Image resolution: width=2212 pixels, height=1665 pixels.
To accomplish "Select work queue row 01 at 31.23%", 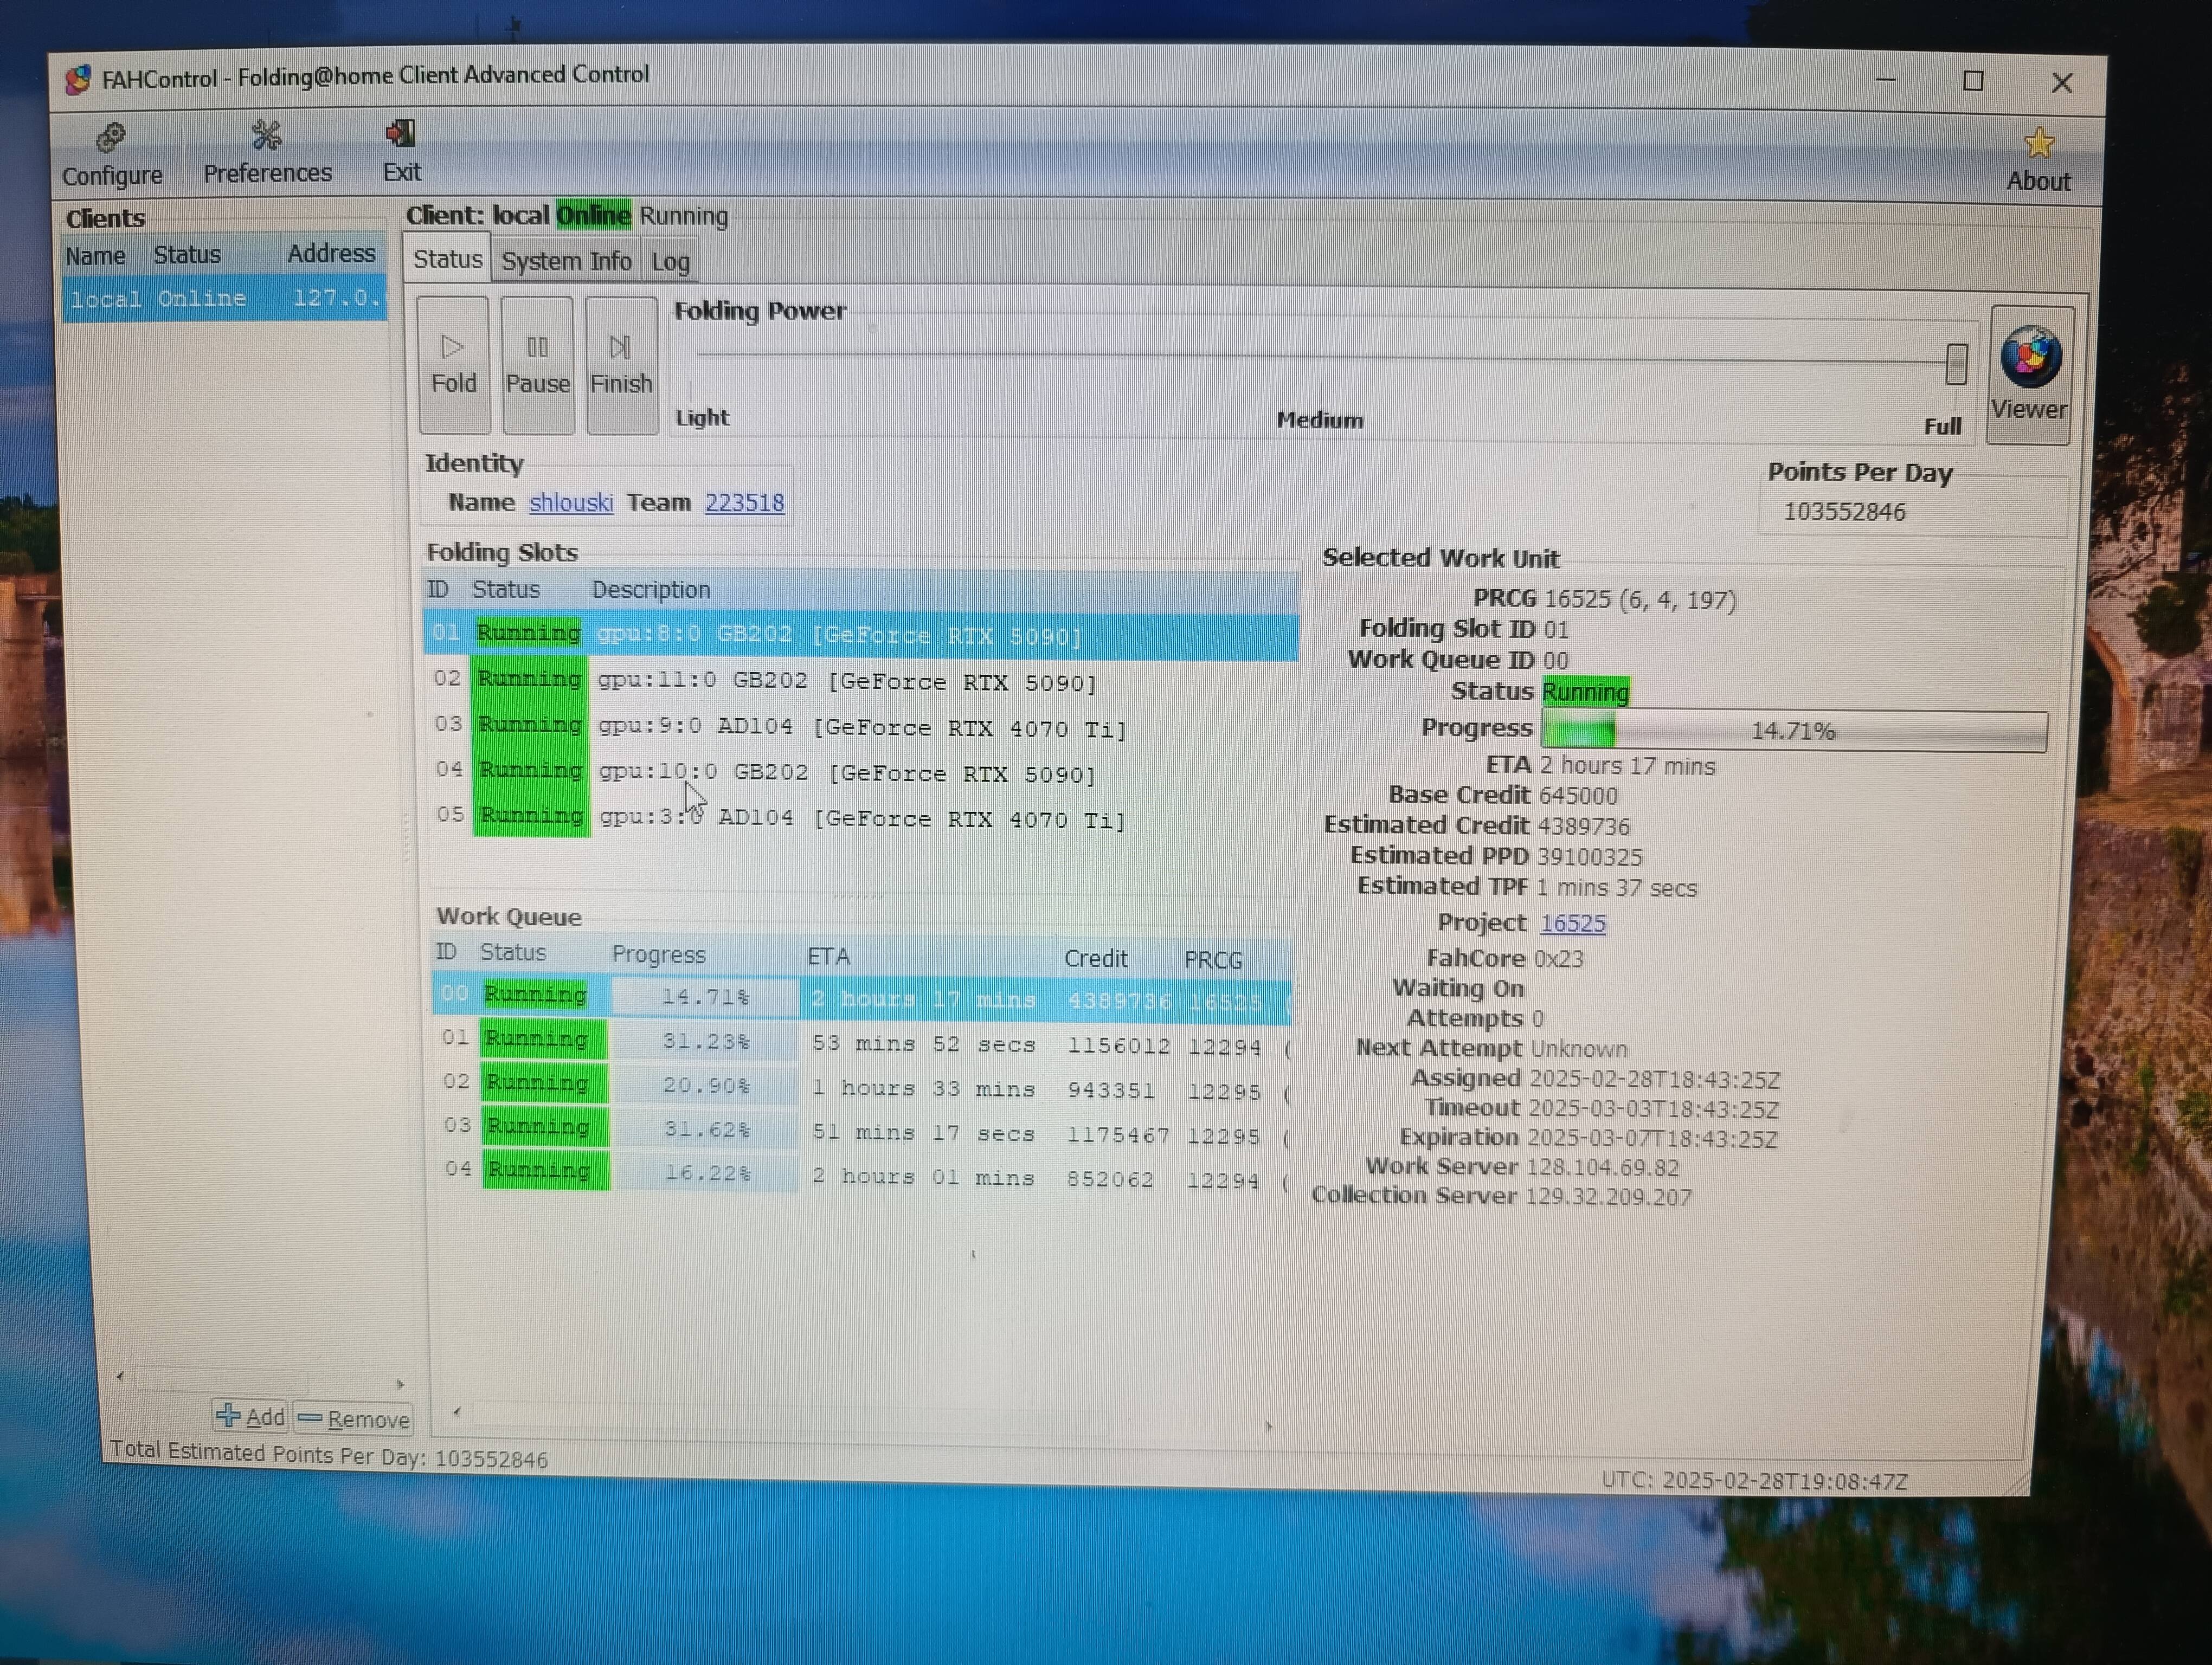I will (862, 1042).
